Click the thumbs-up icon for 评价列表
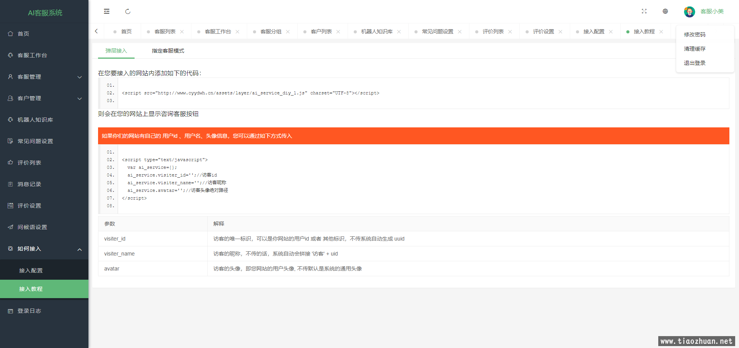 (x=10, y=163)
